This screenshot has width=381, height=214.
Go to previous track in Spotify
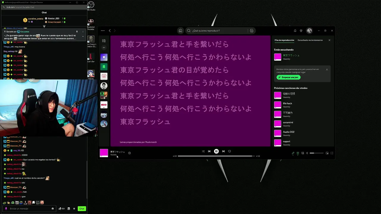(x=209, y=151)
